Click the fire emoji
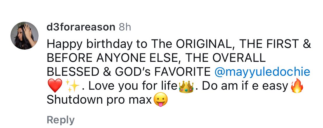 click(297, 86)
